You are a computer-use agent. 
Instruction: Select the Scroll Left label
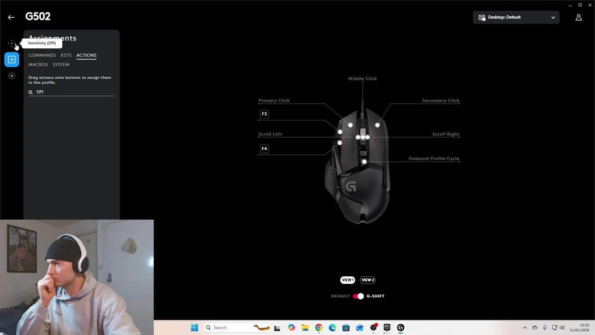(x=270, y=134)
